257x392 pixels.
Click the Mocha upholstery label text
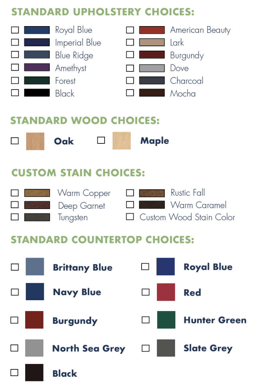coord(183,93)
